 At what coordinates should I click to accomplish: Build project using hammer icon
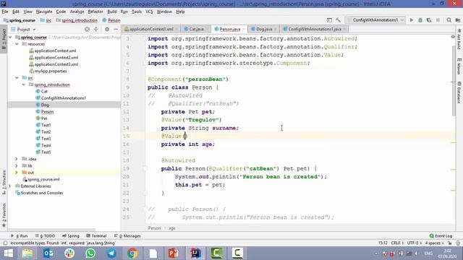(338, 20)
